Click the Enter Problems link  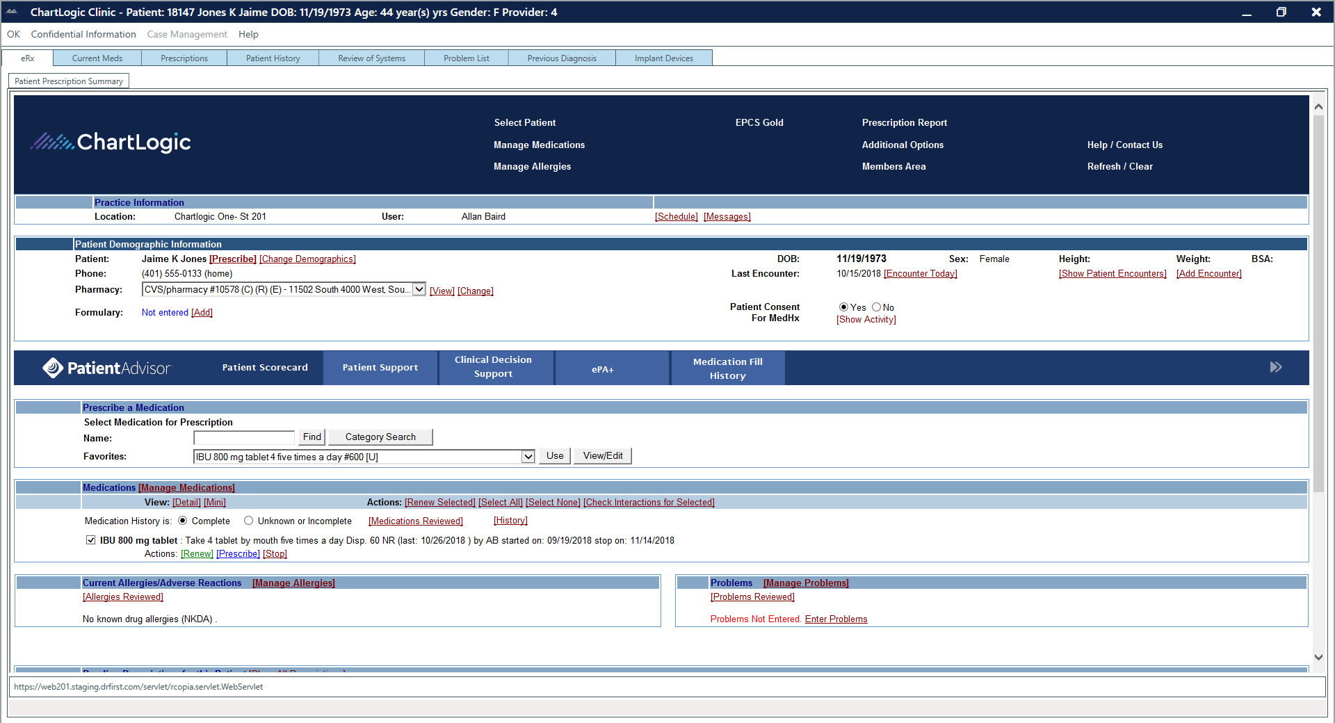coord(836,619)
